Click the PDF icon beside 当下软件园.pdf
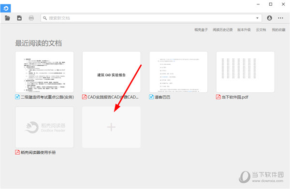 point(218,97)
